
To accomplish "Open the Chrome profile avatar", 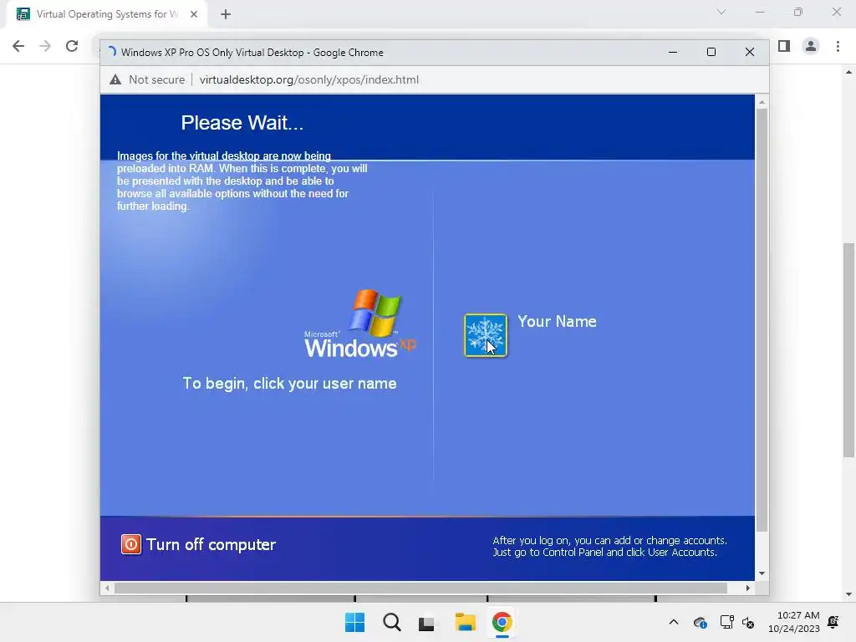I will pyautogui.click(x=811, y=46).
